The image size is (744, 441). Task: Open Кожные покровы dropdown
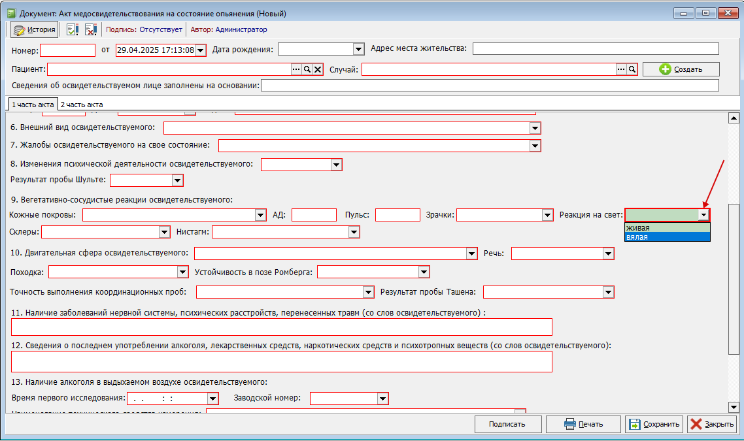pyautogui.click(x=260, y=216)
